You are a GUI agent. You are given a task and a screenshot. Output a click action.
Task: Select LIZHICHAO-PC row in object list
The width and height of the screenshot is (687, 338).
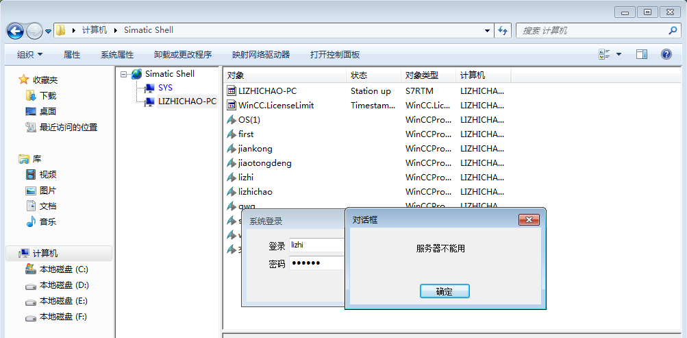coord(267,91)
